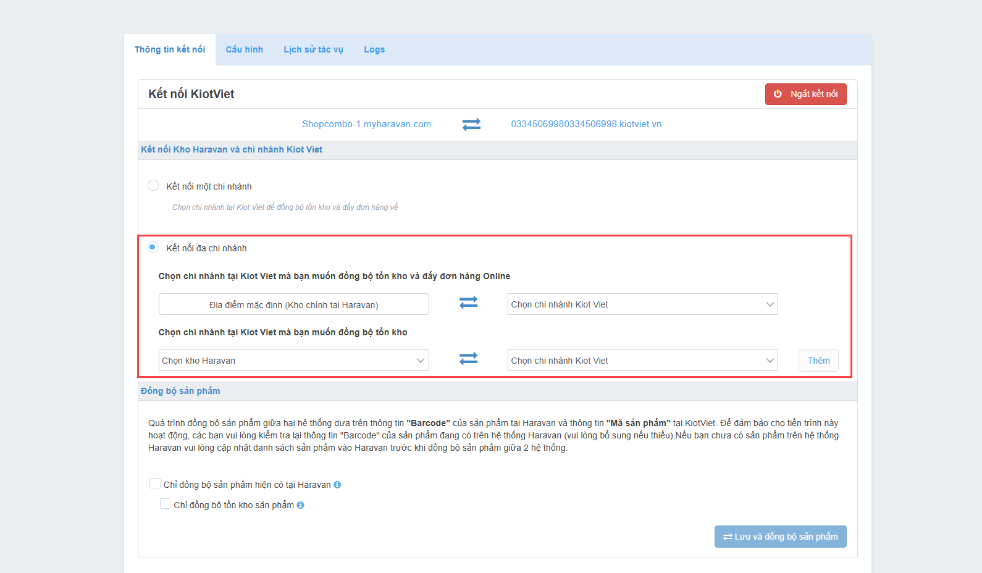Image resolution: width=982 pixels, height=573 pixels.
Task: Open the KiotViet branch dropdown for online orders
Action: click(642, 304)
